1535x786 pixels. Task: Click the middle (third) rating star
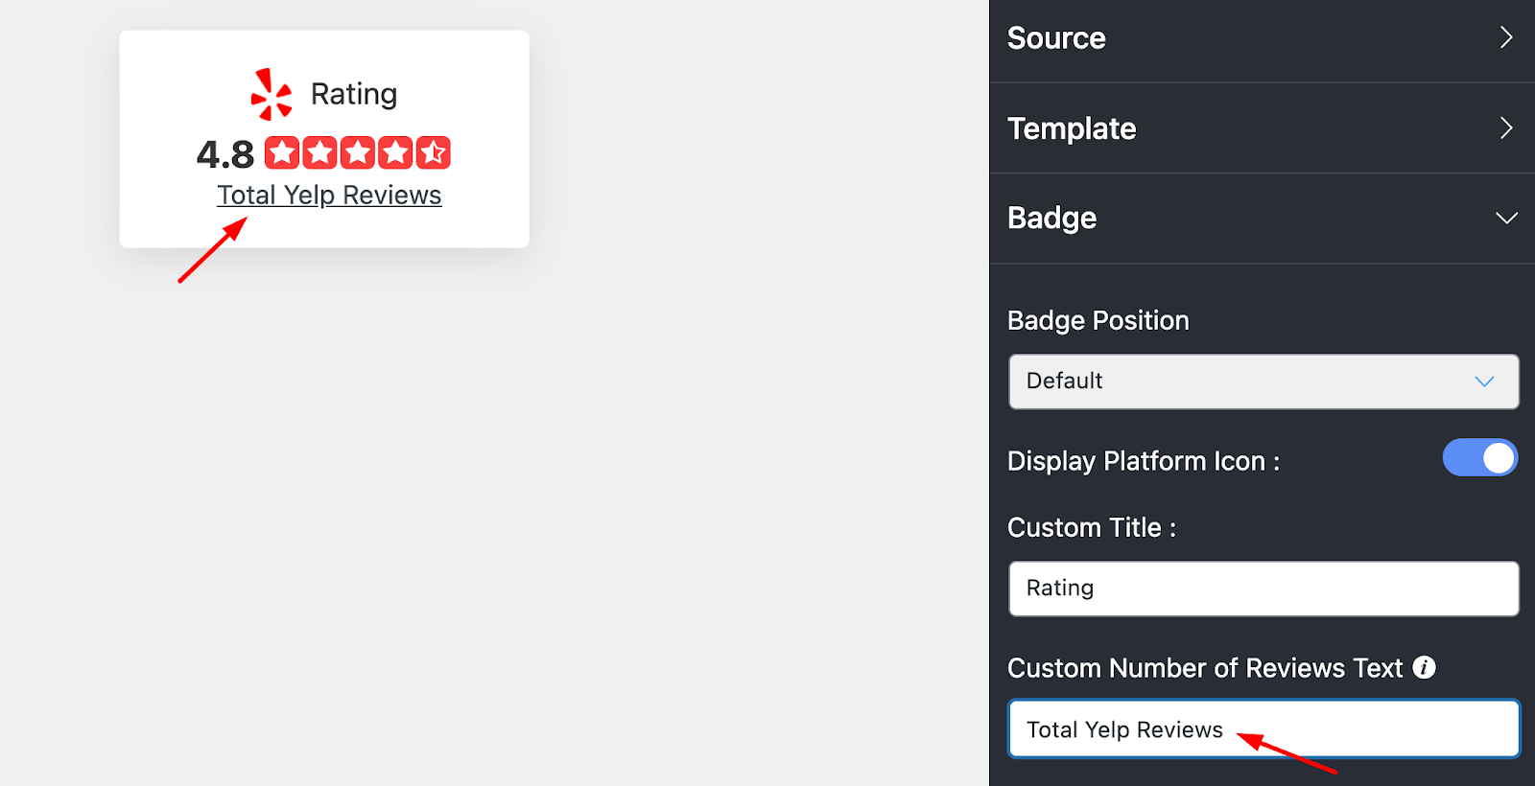coord(358,152)
